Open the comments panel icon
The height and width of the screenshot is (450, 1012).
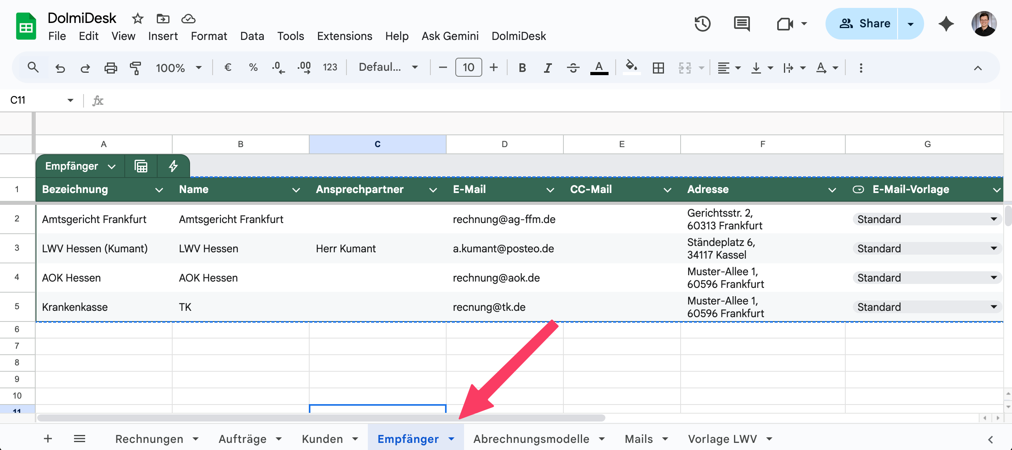742,24
